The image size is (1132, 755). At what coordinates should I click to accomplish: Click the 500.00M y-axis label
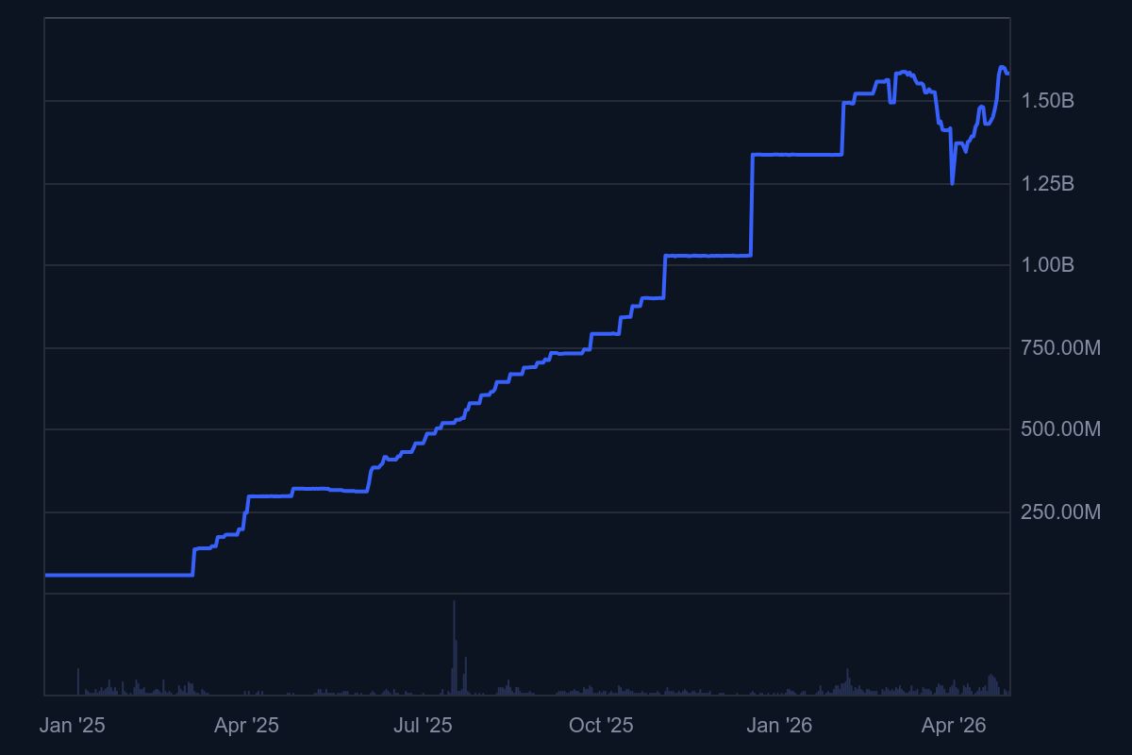coord(1061,429)
